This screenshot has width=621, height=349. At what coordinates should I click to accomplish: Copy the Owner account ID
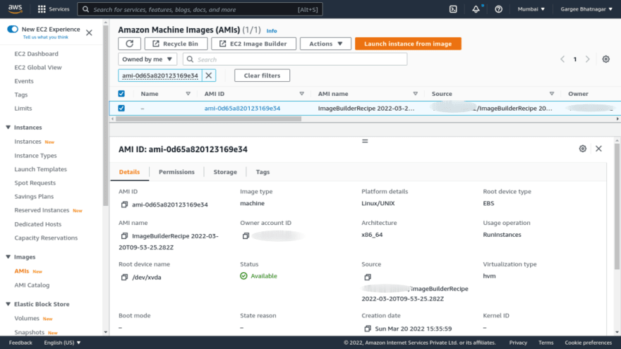[x=246, y=235]
